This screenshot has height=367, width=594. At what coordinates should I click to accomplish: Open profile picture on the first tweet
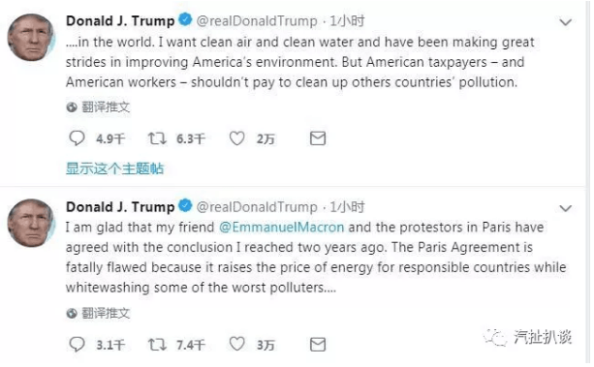pos(31,38)
